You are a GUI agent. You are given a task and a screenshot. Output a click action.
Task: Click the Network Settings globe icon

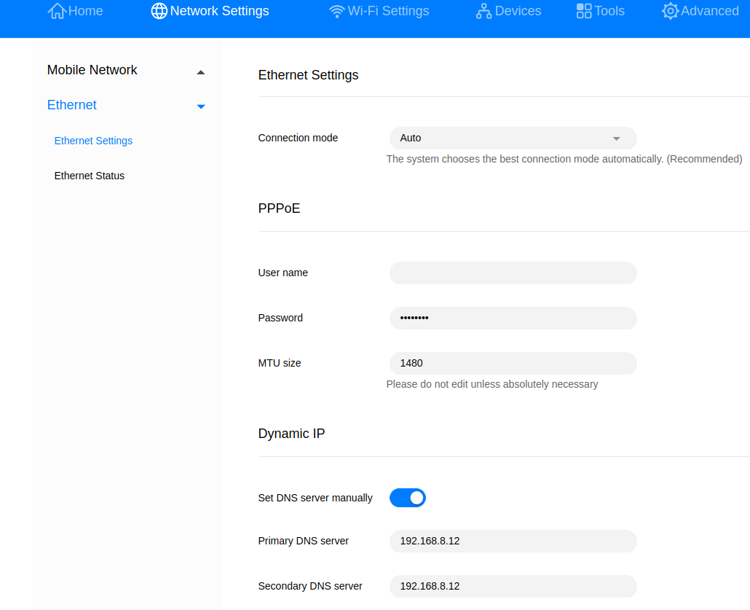(x=159, y=11)
